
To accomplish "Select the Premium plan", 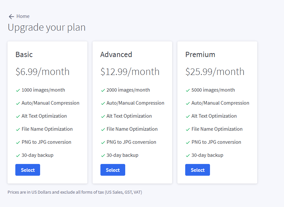I will point(197,170).
